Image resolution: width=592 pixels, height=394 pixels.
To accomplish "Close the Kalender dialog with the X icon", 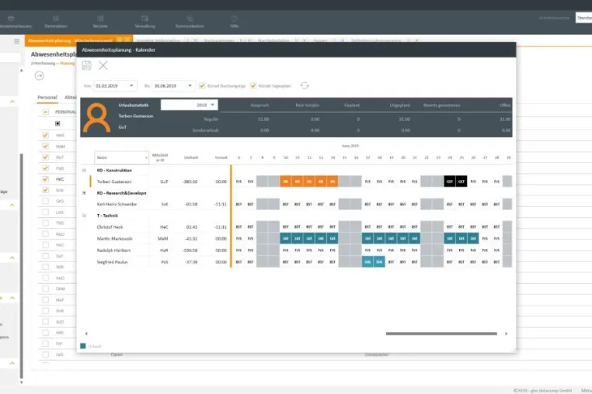I will (x=103, y=65).
